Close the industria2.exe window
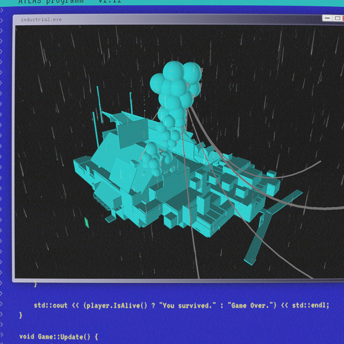The image size is (344, 344). click(342, 18)
